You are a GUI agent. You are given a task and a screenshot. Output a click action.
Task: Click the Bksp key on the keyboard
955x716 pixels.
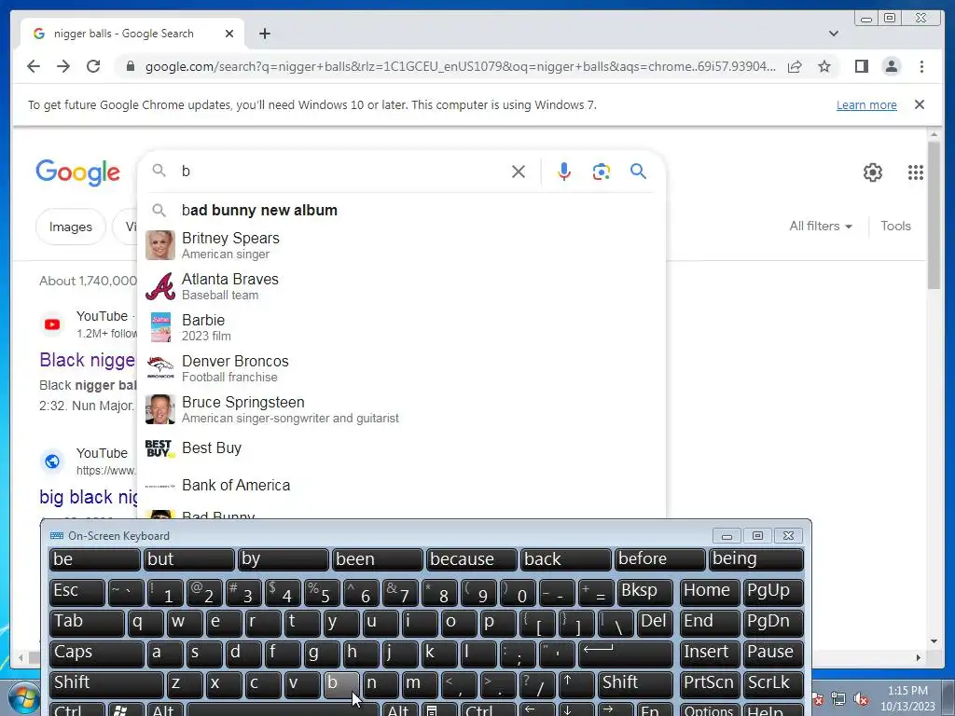click(x=644, y=592)
